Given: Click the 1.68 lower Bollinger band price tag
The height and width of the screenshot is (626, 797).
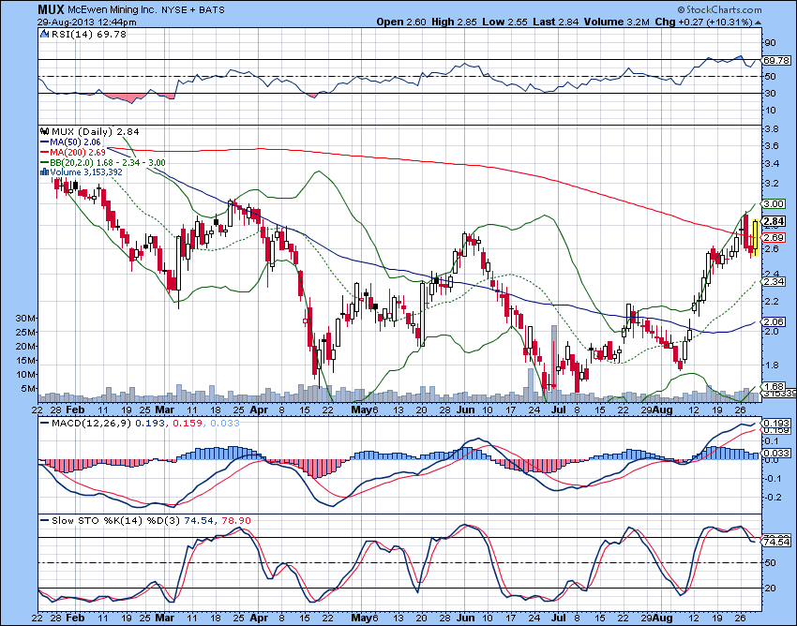Looking at the screenshot, I should (x=774, y=387).
